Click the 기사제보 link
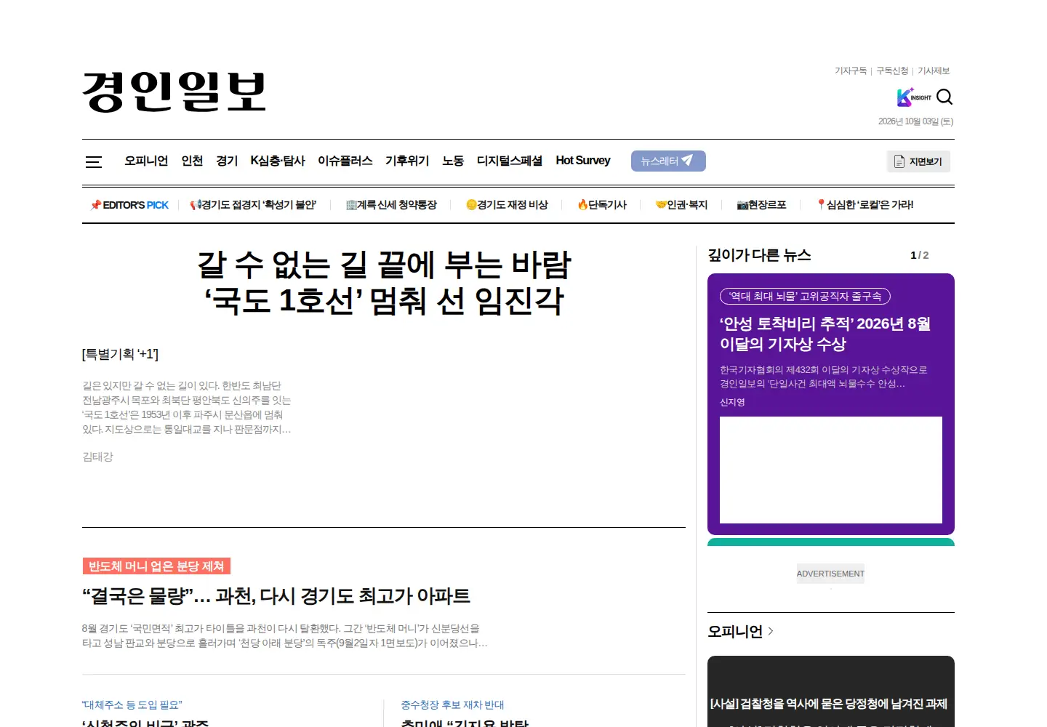Viewport: 1047px width, 727px height. pyautogui.click(x=934, y=71)
